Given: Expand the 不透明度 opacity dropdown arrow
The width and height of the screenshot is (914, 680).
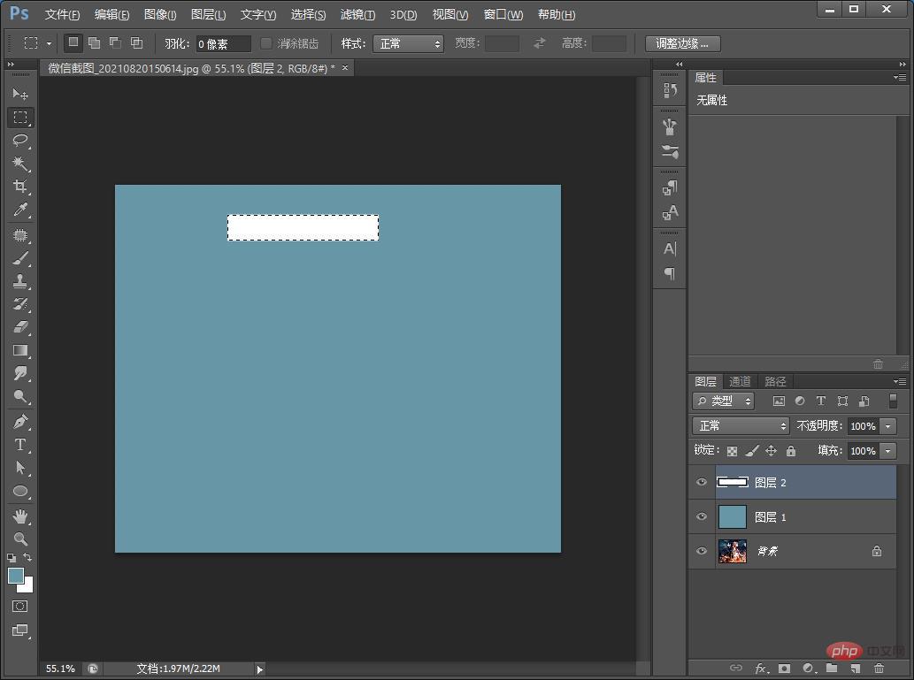Looking at the screenshot, I should click(888, 426).
